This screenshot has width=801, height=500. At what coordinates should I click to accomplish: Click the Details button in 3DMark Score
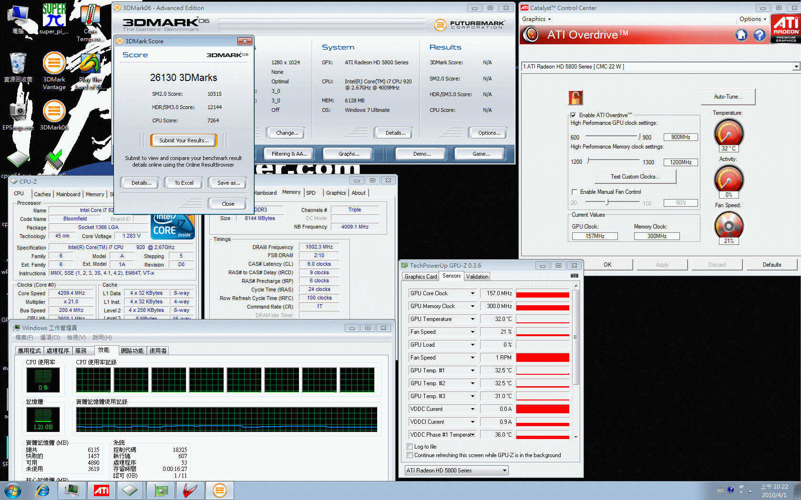(x=142, y=183)
